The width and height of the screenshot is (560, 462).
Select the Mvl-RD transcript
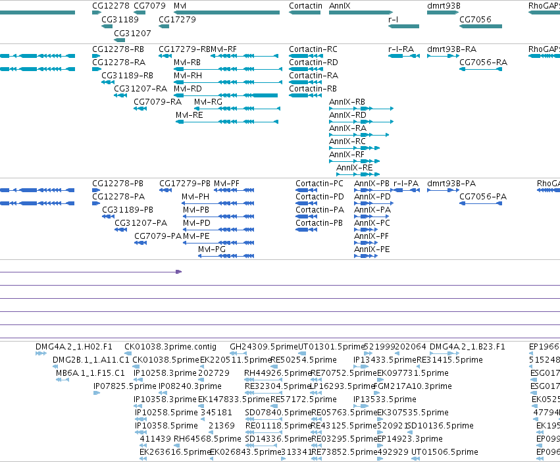(x=226, y=95)
